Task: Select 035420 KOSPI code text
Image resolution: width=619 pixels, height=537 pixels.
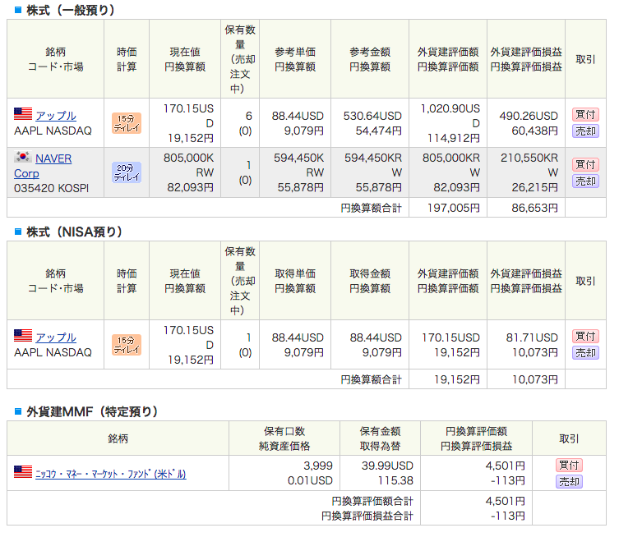Action: 51,188
